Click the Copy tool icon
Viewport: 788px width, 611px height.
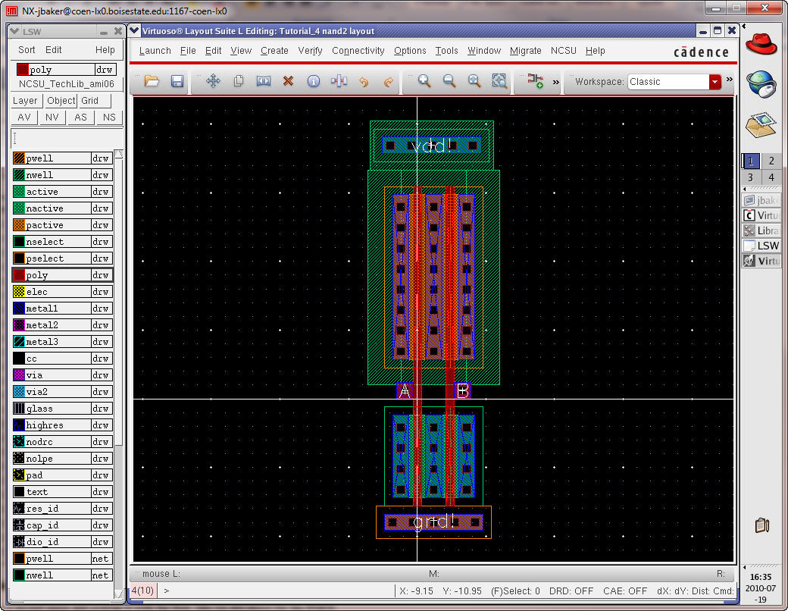238,81
